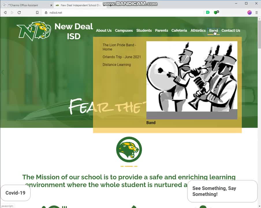Click the shield extension icon with badge
261x208 pixels.
coord(216,12)
